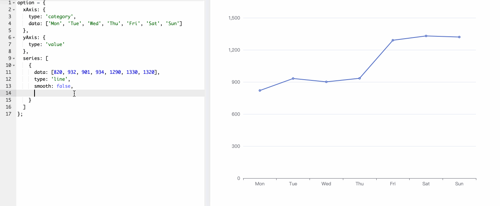Click the Fri data point on the line

[x=393, y=40]
